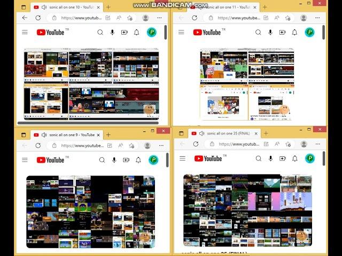The image size is (342, 256).
Task: Open new tab in sonic all on one 10 window
Action: [108, 7]
